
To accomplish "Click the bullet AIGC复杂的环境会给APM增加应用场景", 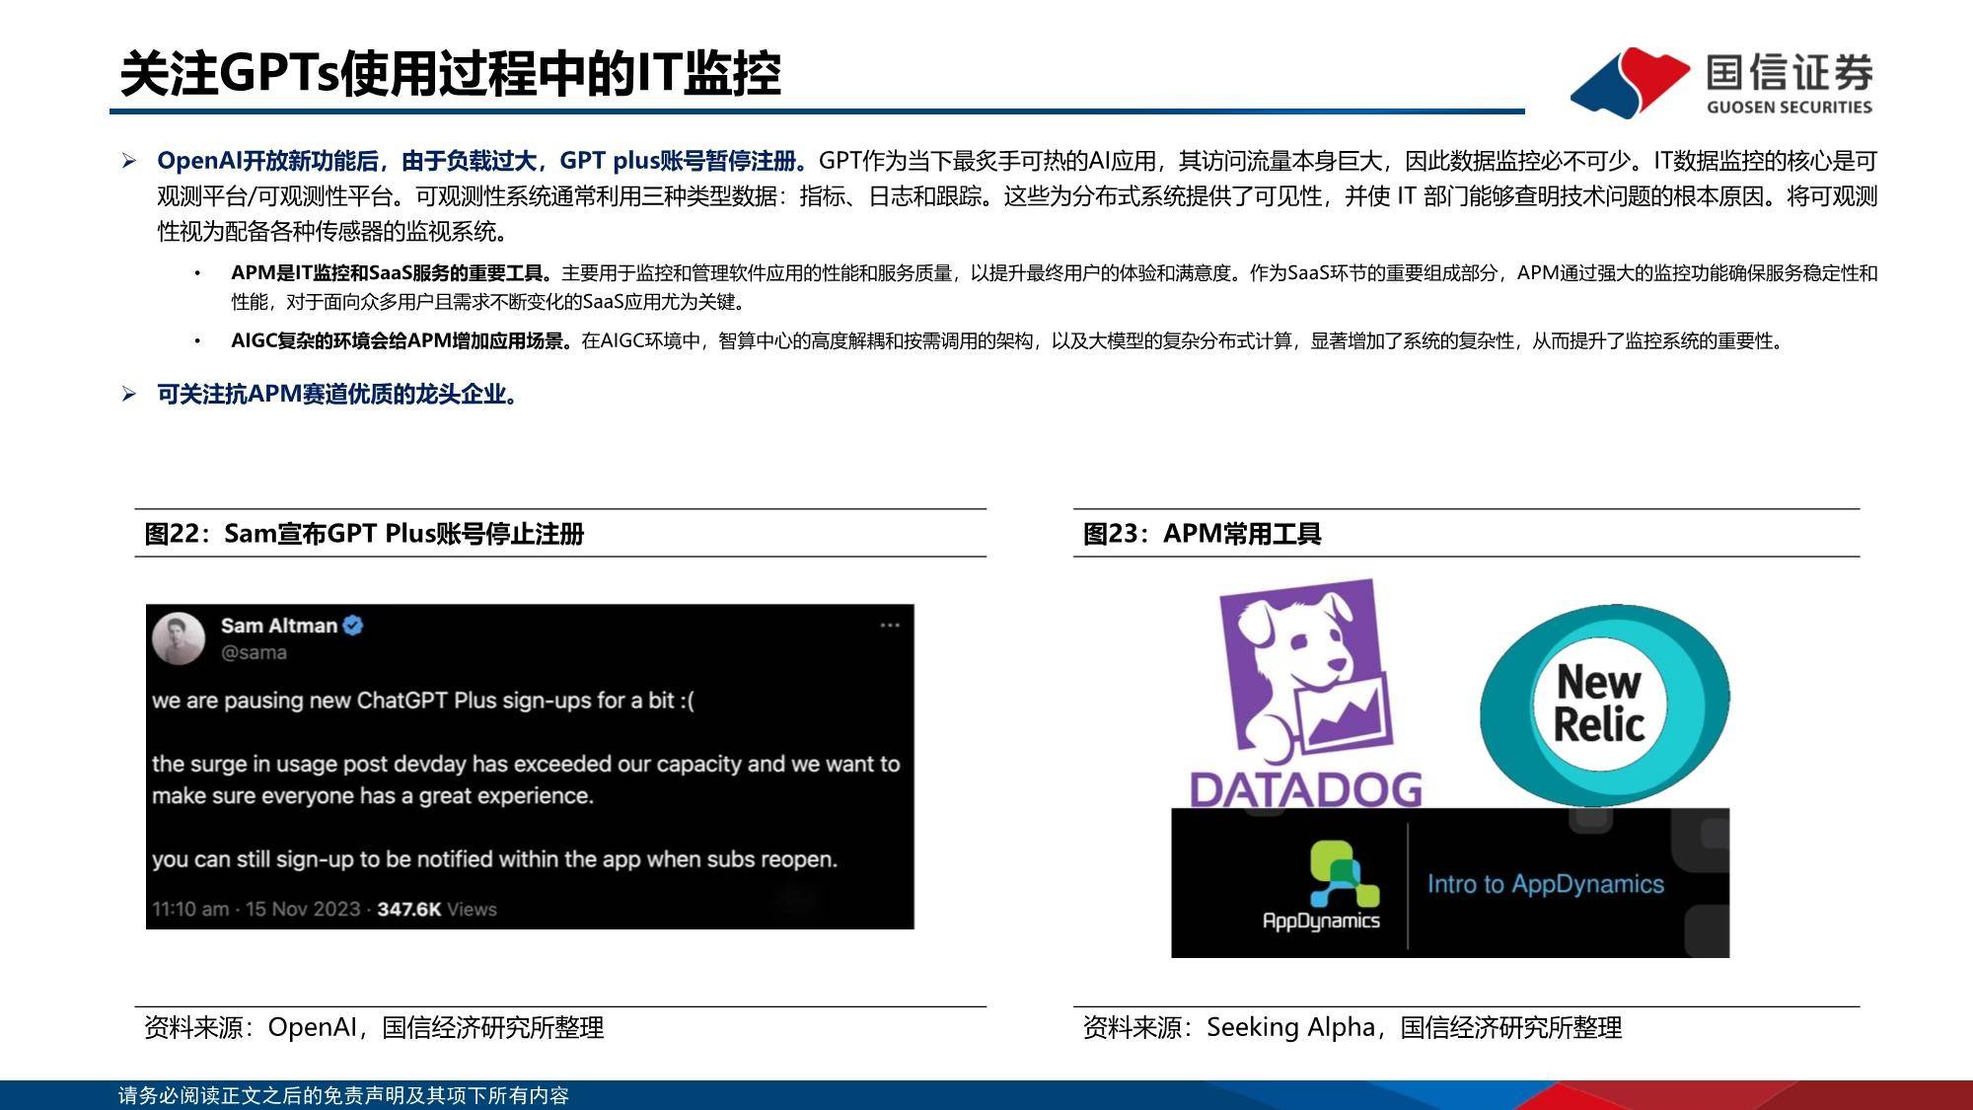I will coord(1008,341).
